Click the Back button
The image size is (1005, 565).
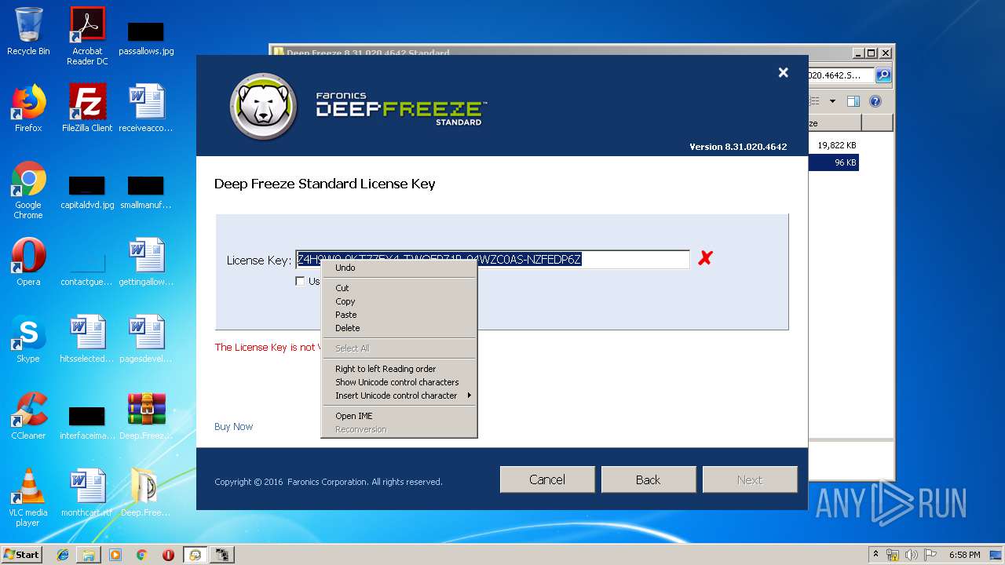(x=649, y=479)
